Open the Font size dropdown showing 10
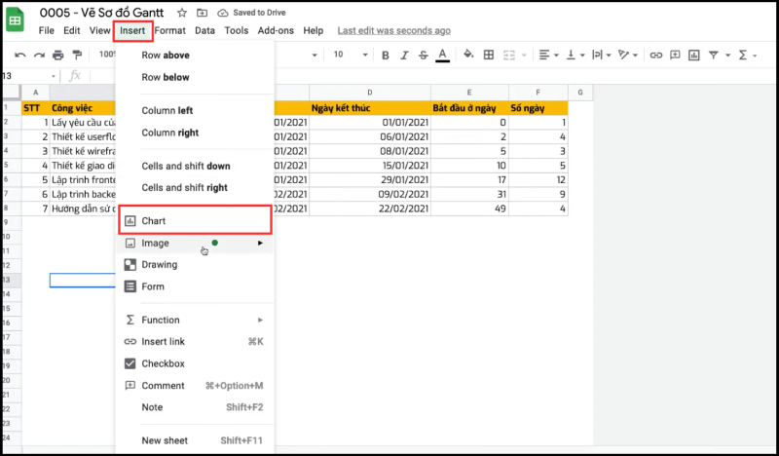 [x=351, y=55]
